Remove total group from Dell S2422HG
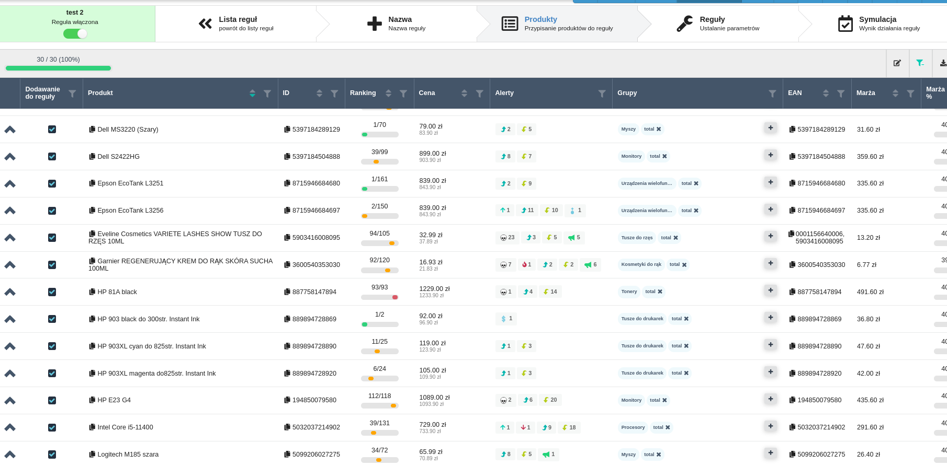Viewport: 947px width, 466px height. (x=664, y=156)
